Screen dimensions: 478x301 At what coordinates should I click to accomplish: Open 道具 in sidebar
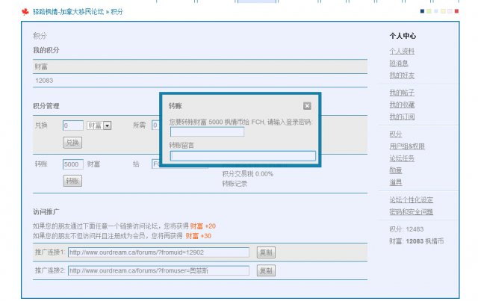click(x=396, y=182)
